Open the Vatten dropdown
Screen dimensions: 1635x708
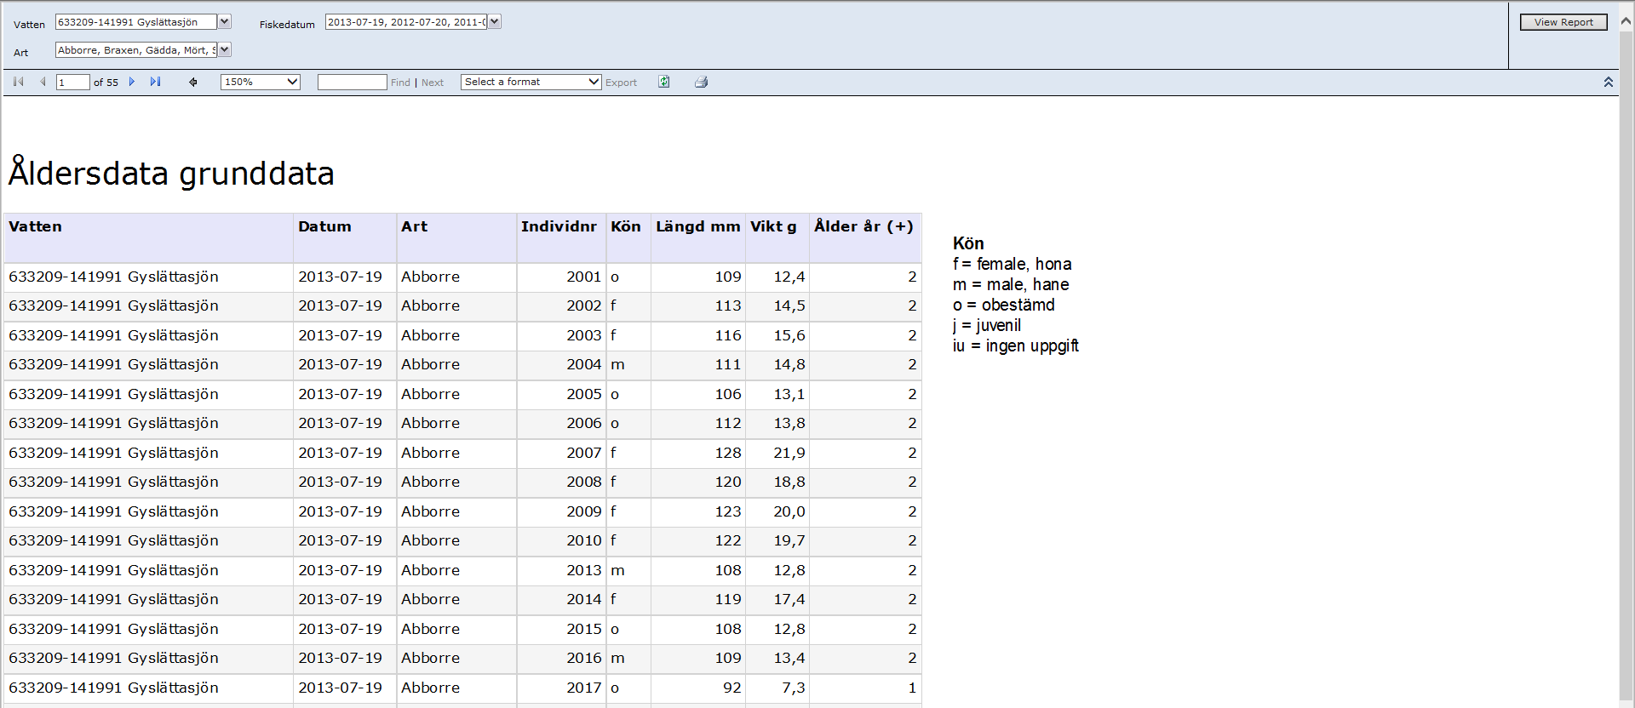225,22
